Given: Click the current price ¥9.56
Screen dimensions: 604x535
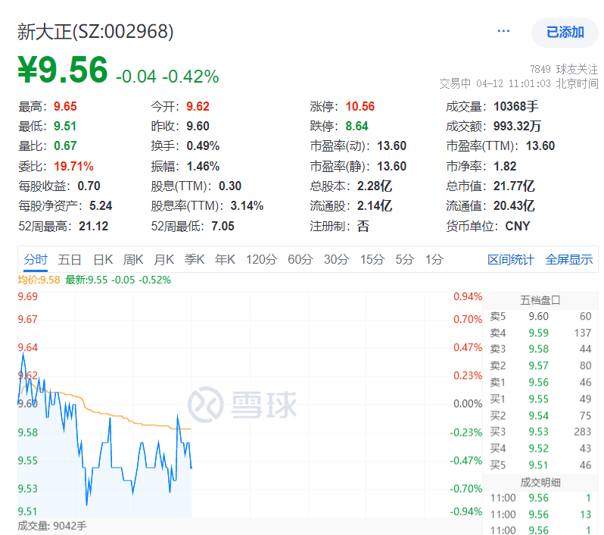Looking at the screenshot, I should [x=63, y=70].
